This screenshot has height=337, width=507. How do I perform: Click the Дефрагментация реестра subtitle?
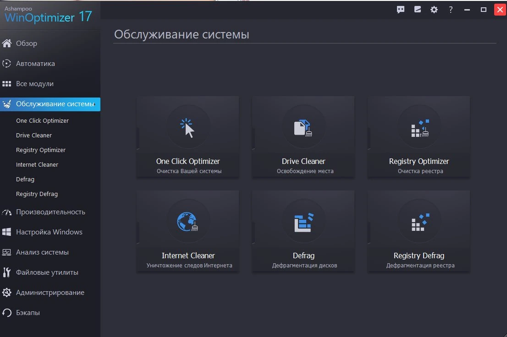[x=420, y=266]
